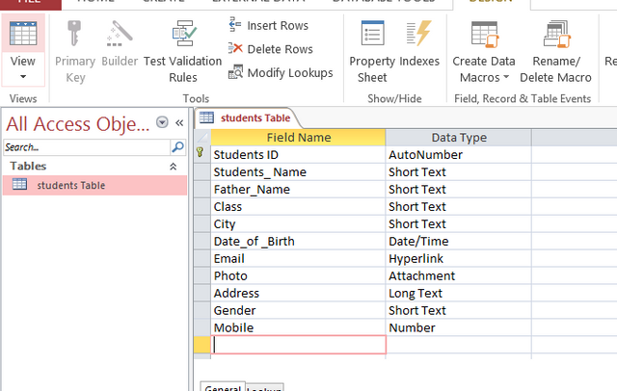
Task: Select the Email field name
Action: (298, 258)
